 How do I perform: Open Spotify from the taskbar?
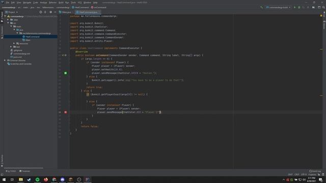click(37, 179)
